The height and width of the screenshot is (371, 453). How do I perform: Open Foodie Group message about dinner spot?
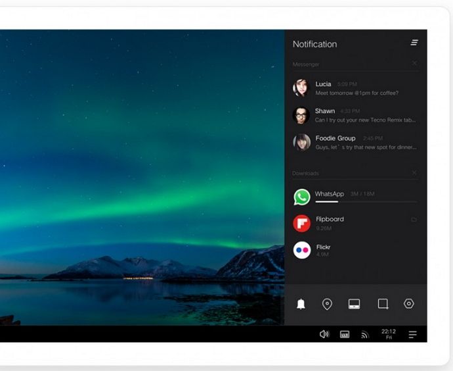366,147
